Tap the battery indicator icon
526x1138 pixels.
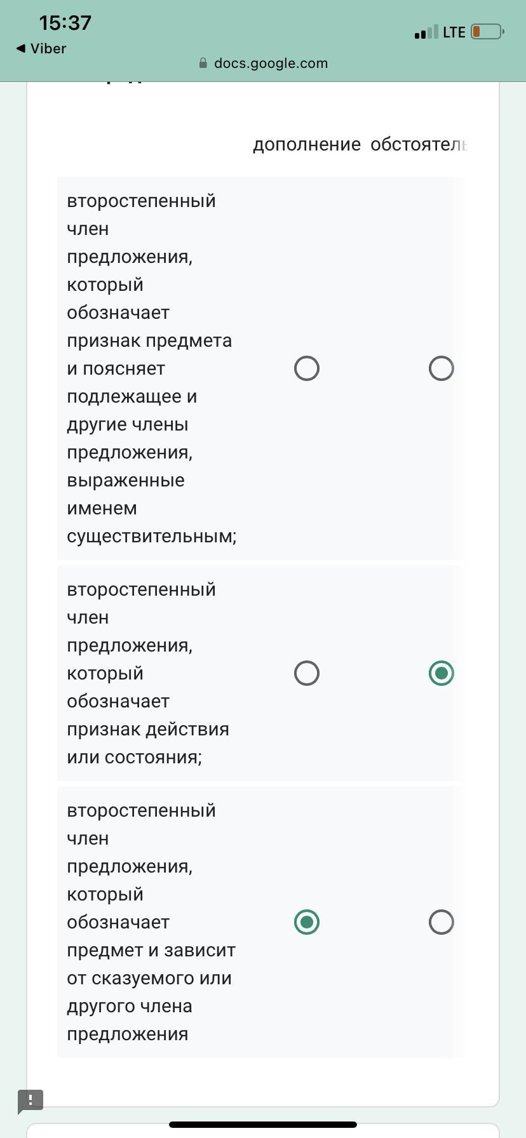pyautogui.click(x=487, y=32)
